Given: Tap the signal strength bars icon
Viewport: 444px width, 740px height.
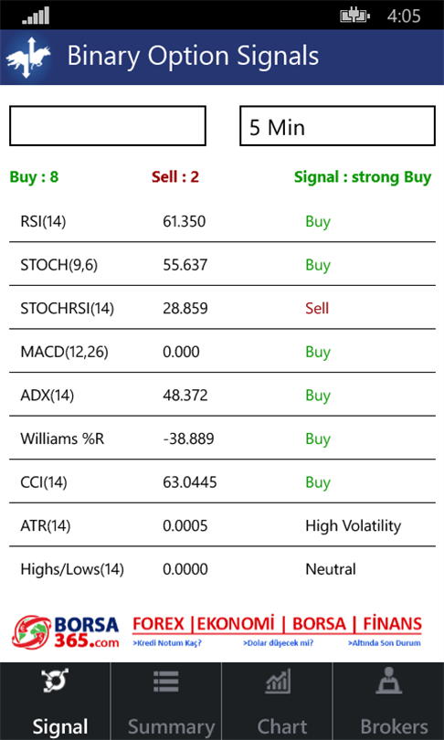Looking at the screenshot, I should [36, 16].
